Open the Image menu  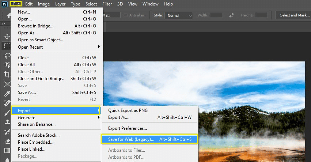pyautogui.click(x=43, y=4)
